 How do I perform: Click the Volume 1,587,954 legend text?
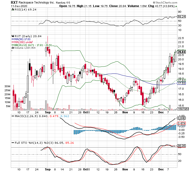[25, 48]
